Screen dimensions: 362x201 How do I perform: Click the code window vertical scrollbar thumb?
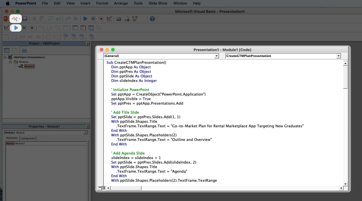pyautogui.click(x=345, y=77)
